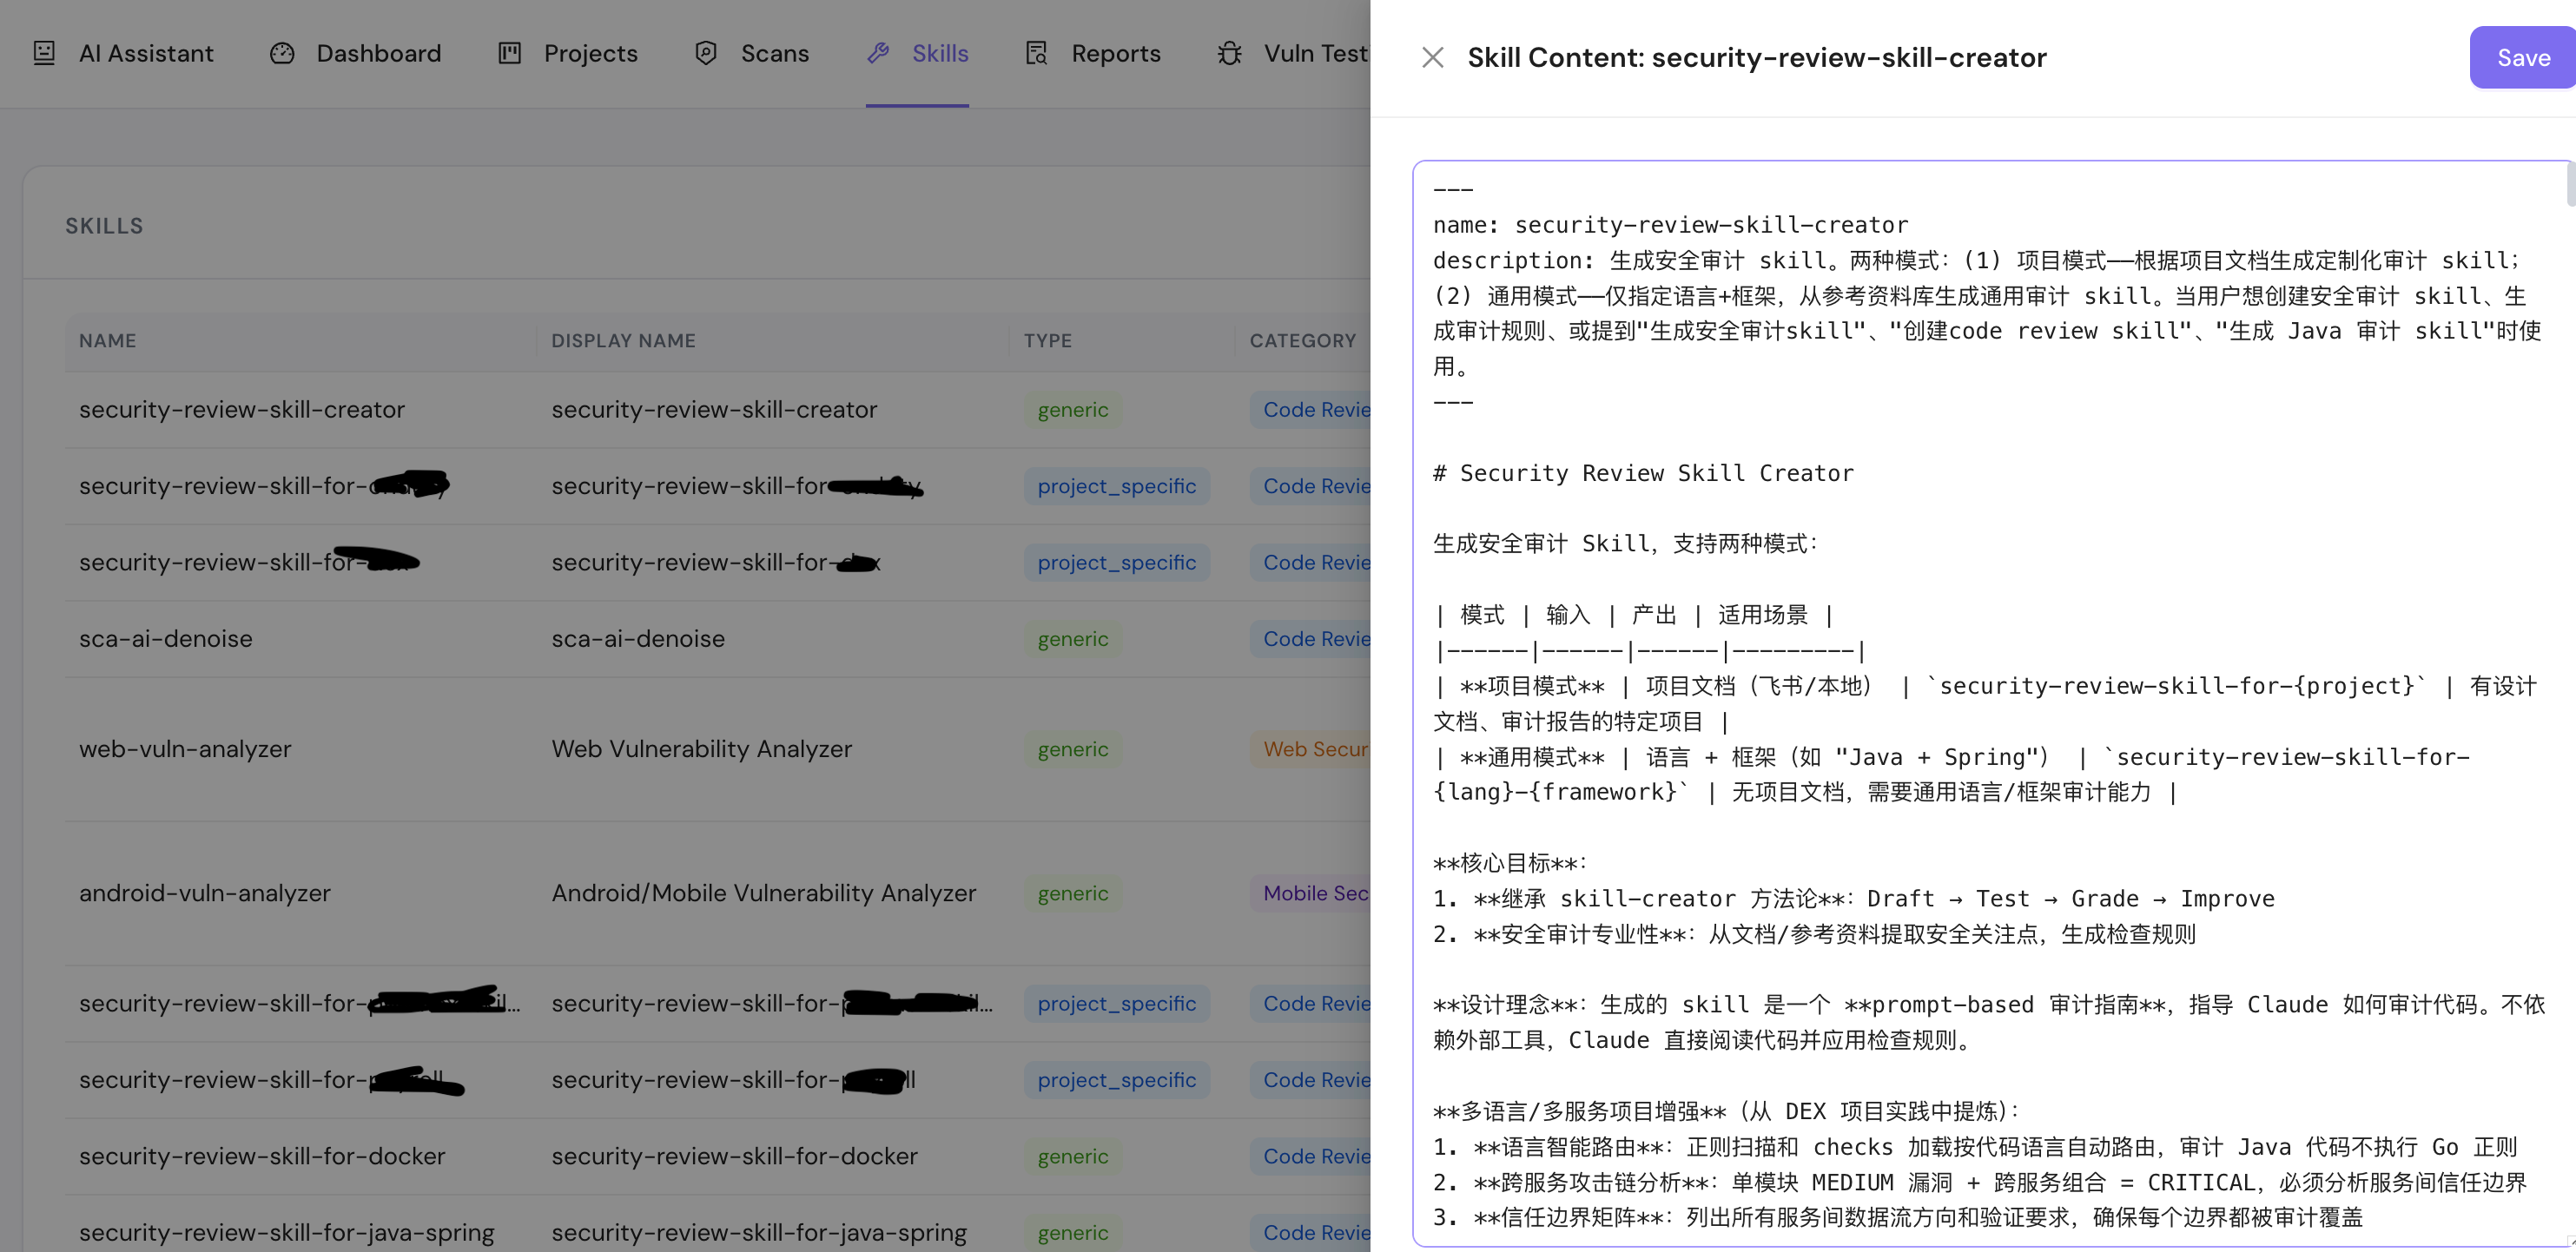Close the Skill Content panel
The height and width of the screenshot is (1252, 2576).
click(1432, 57)
